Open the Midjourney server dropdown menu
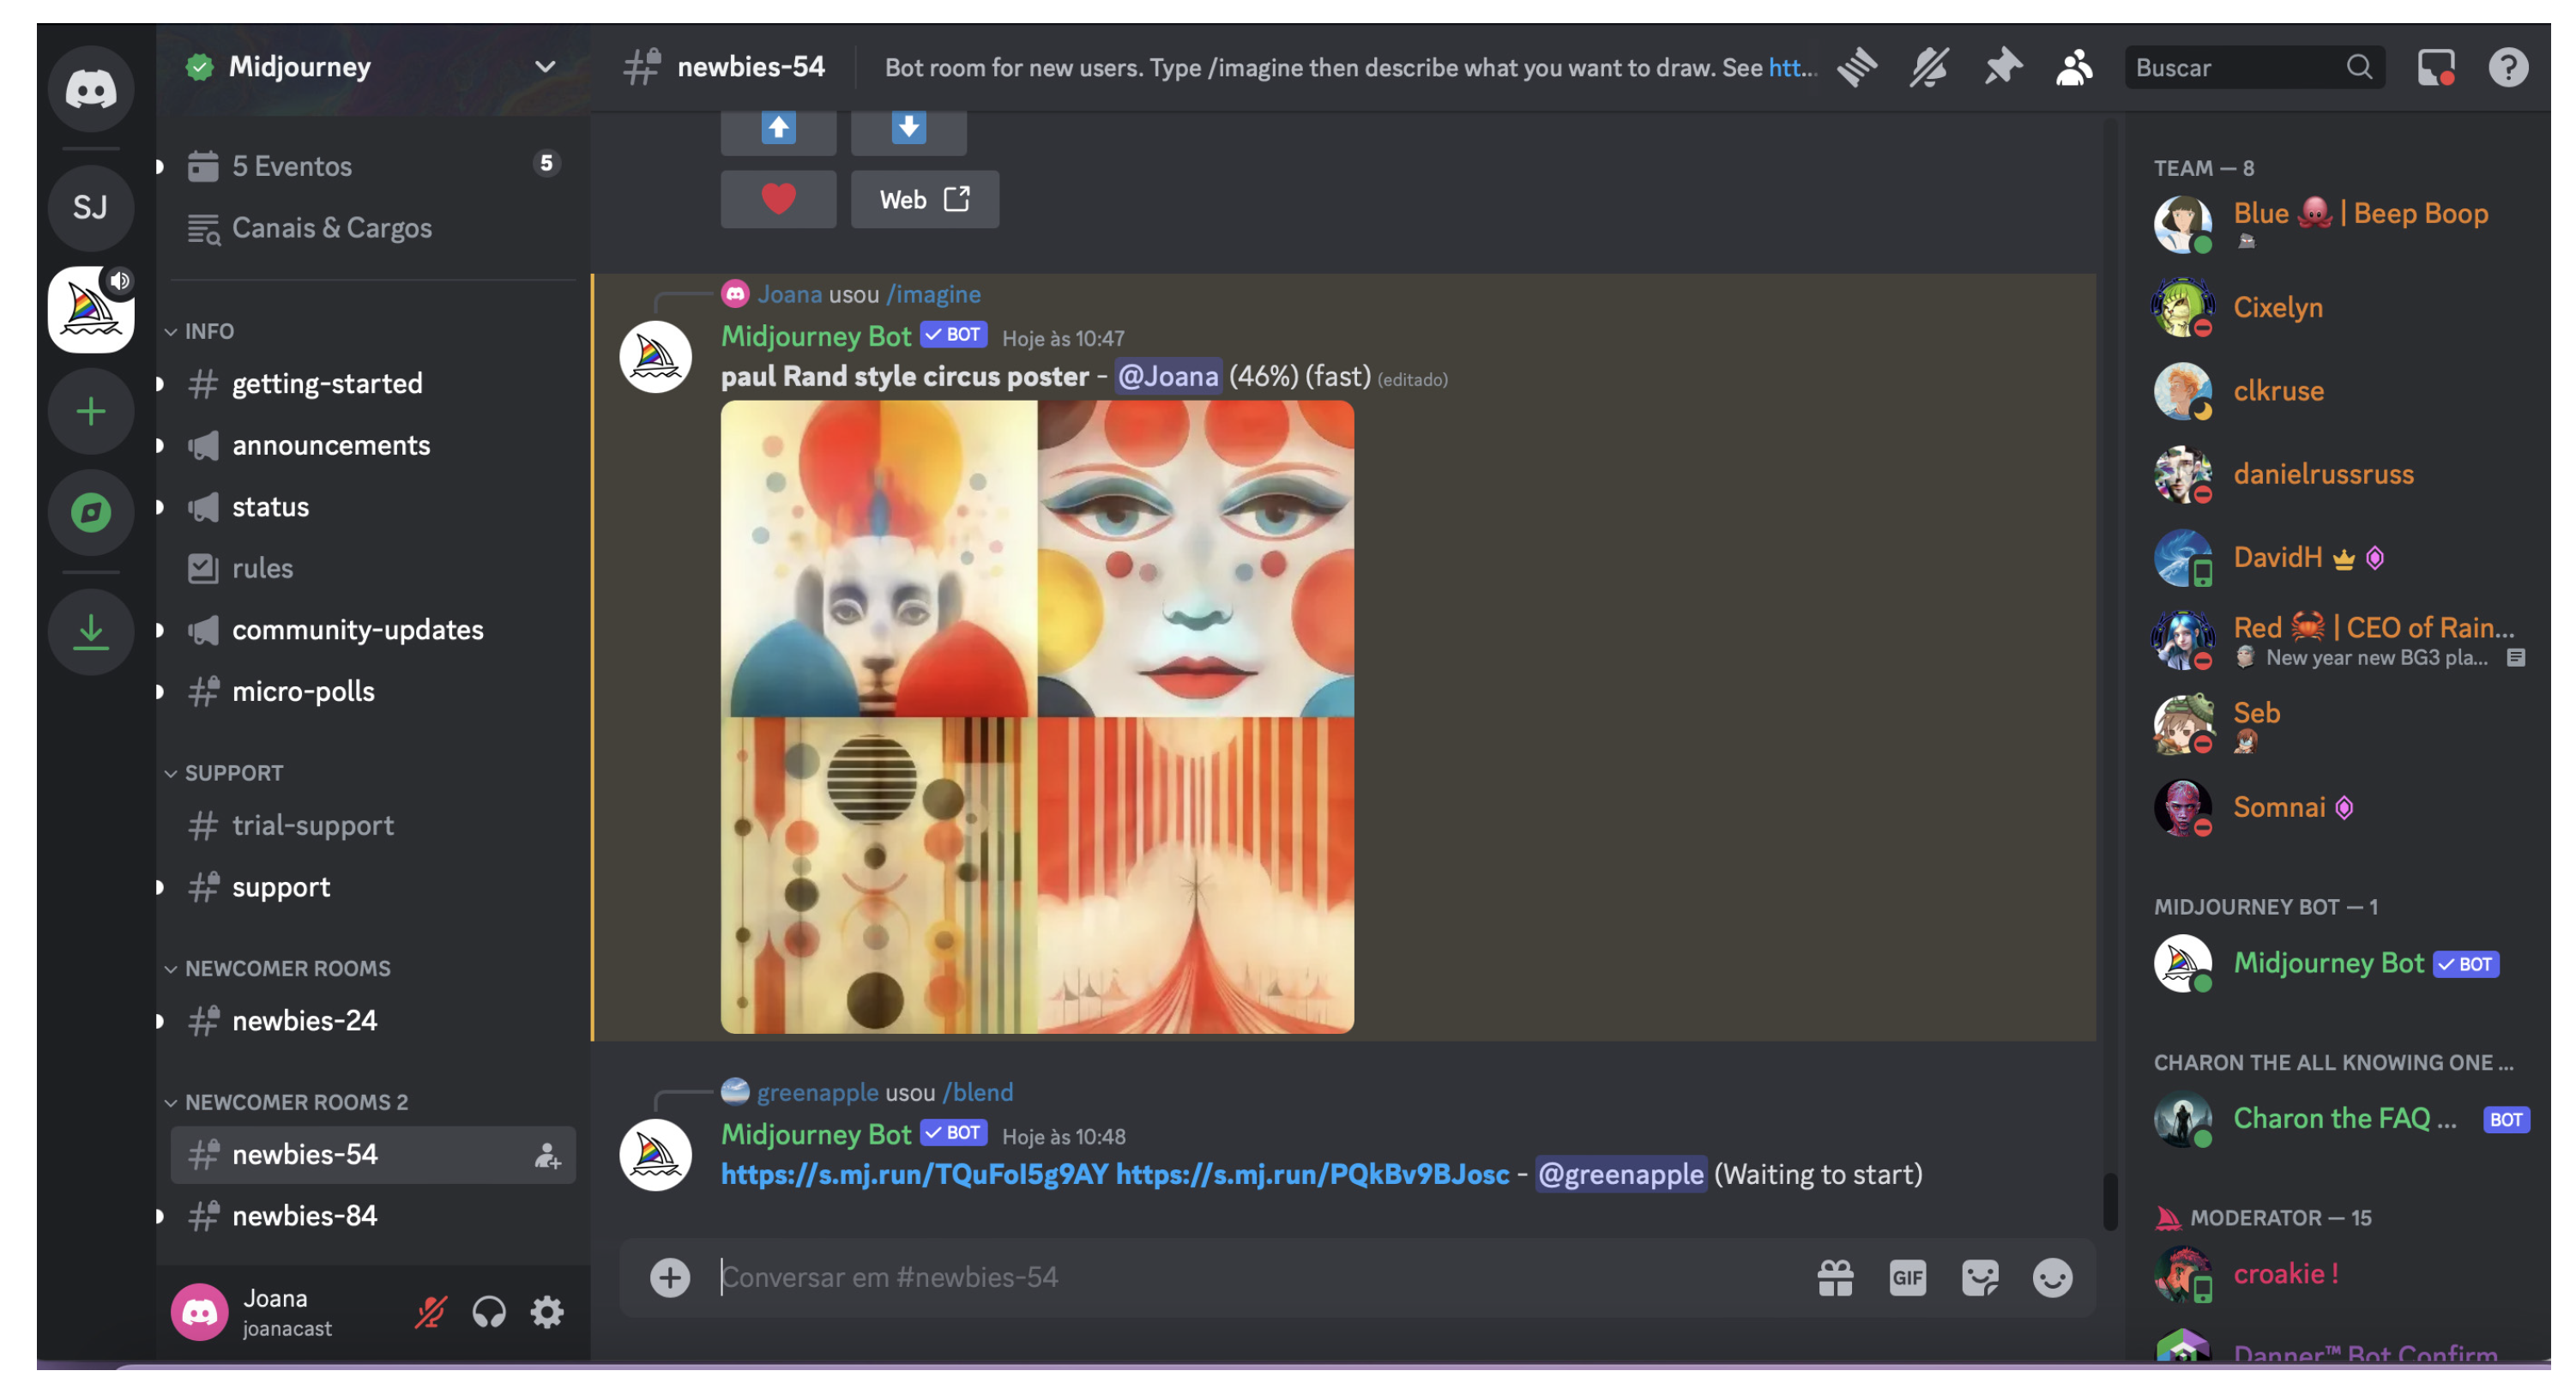Screen dimensions: 2576x1389 (x=545, y=66)
